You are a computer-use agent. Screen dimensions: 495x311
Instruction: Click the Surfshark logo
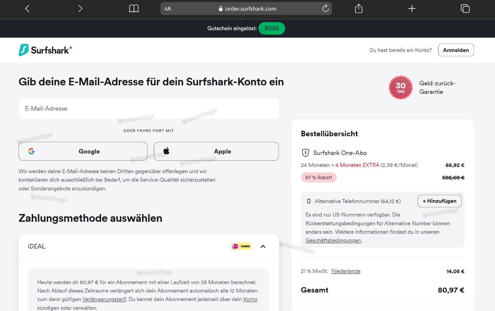coord(45,50)
